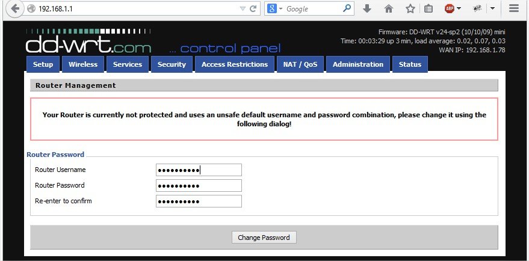
Task: Bookmark this page with the star icon
Action: coord(410,9)
